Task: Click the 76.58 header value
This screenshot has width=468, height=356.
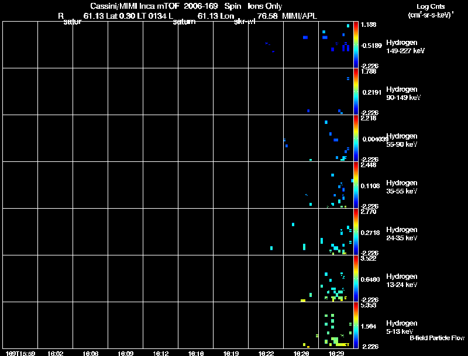Action: coord(266,16)
